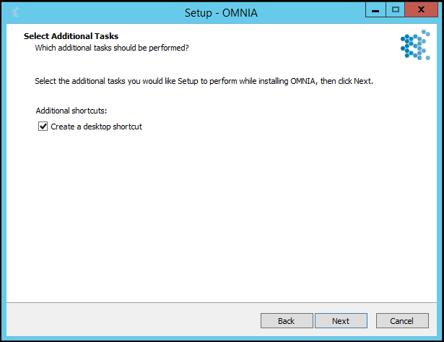This screenshot has width=444, height=342.
Task: Click the installing OMNIA instruction sentence
Action: (x=204, y=82)
